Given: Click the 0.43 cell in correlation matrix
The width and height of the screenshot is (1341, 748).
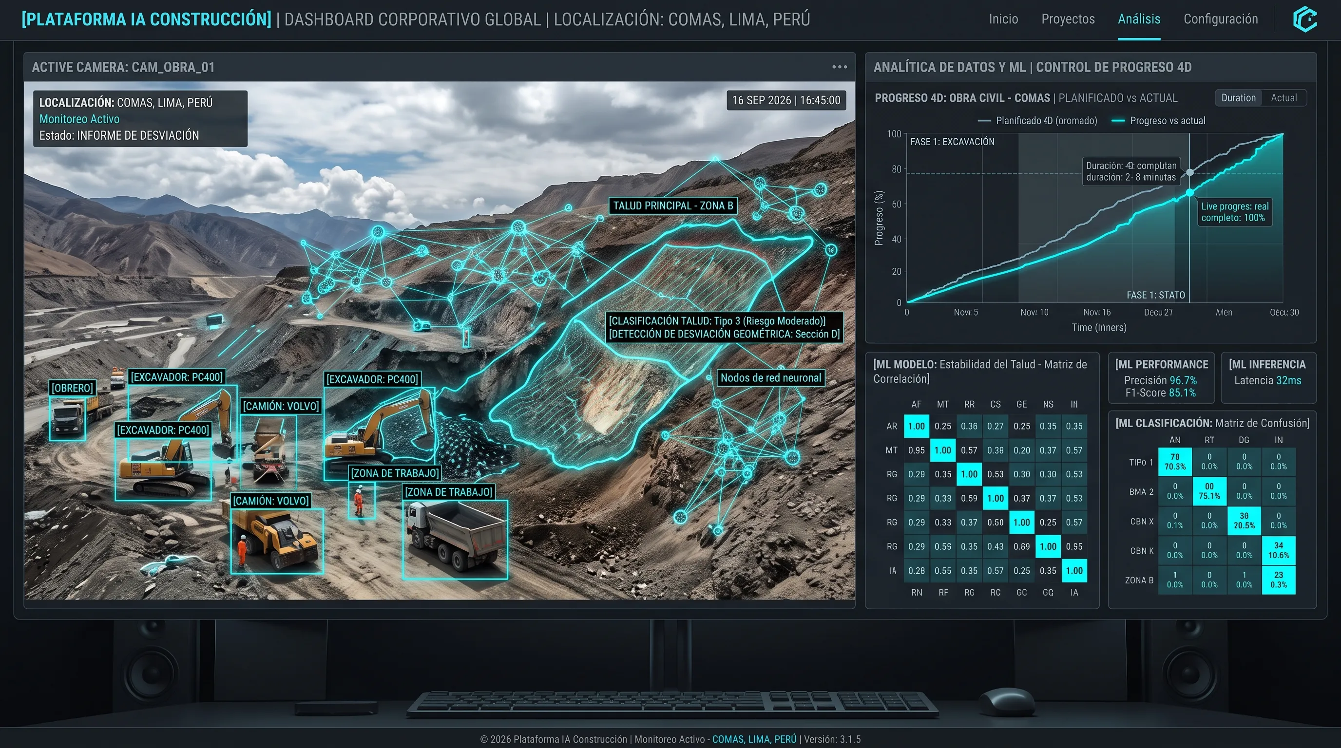Looking at the screenshot, I should 995,547.
